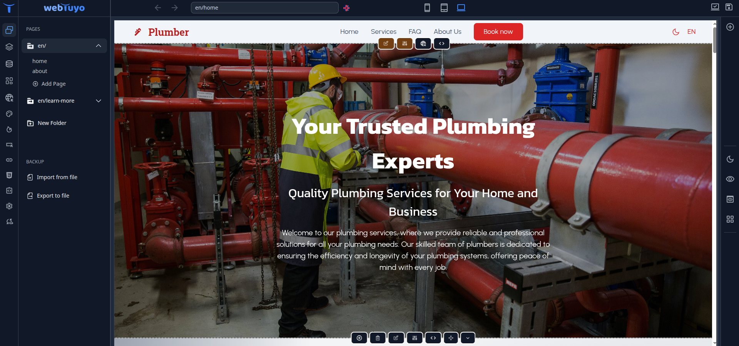Open the Services menu item
This screenshot has width=739, height=346.
[x=383, y=32]
